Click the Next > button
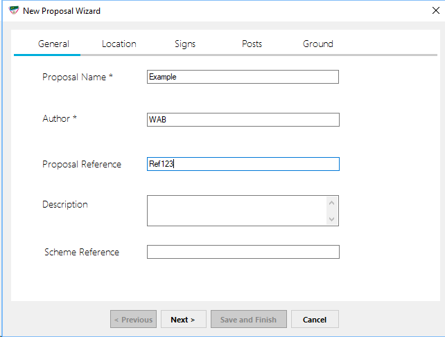The height and width of the screenshot is (337, 445). tap(183, 319)
